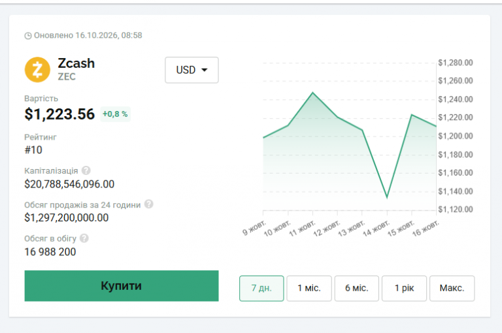The image size is (502, 333).
Task: Click the Оновлено 16.10.2026, 08:58 timestamp
Action: (x=88, y=35)
